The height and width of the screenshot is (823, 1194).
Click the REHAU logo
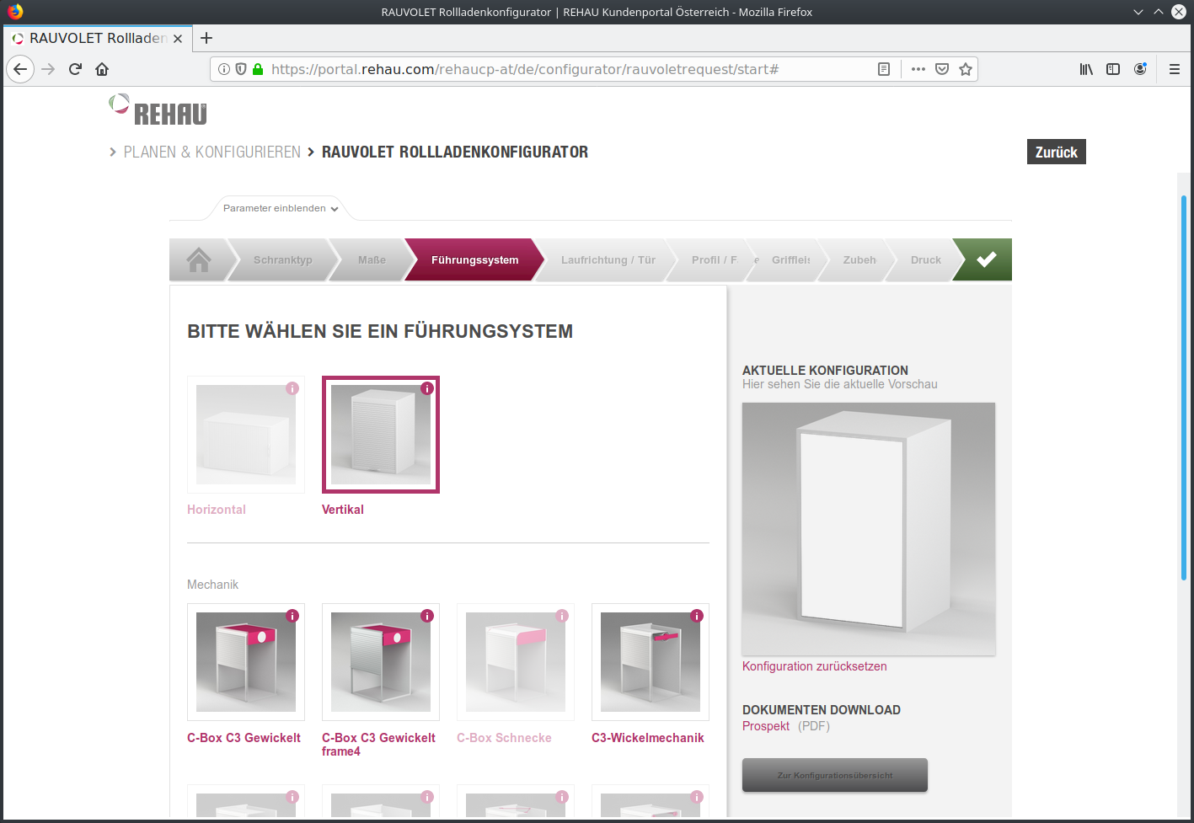pos(158,110)
